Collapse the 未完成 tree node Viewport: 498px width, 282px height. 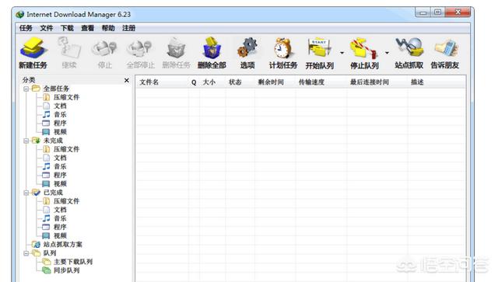(26, 141)
